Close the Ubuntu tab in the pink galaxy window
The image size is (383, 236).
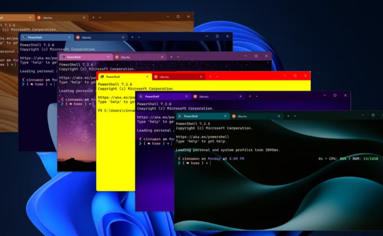tap(162, 57)
